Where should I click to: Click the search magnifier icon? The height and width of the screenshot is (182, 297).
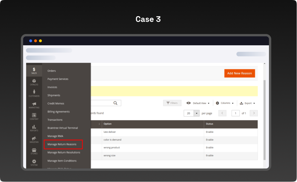pos(116,103)
